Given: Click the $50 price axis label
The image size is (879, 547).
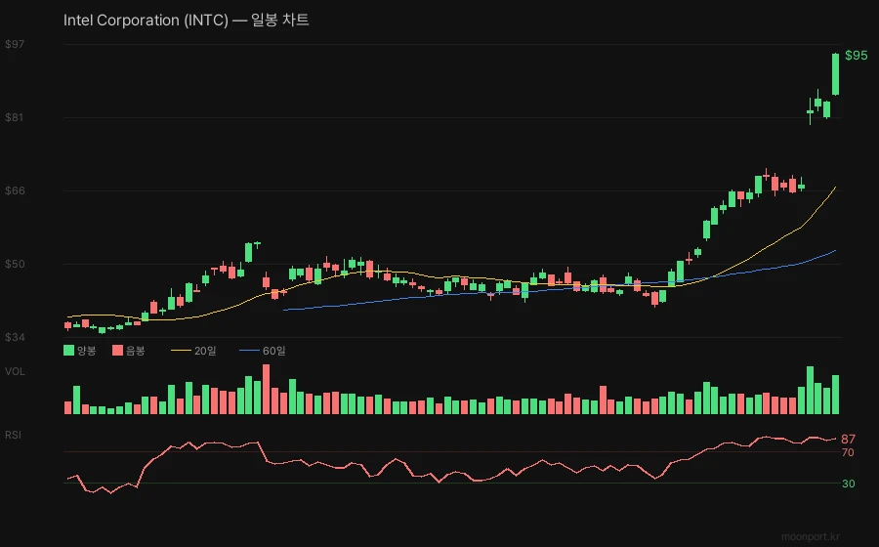Looking at the screenshot, I should [x=15, y=264].
